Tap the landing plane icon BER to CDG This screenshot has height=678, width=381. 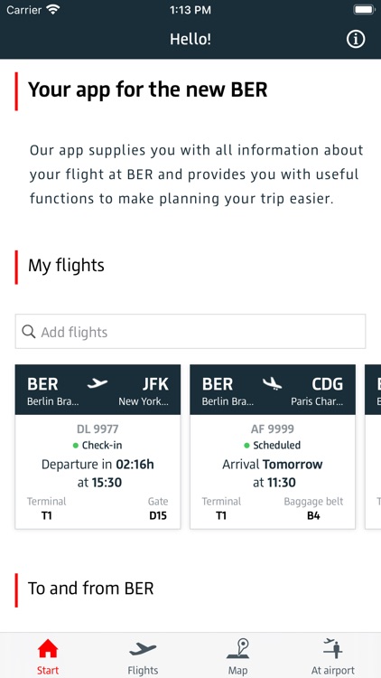[x=272, y=383]
